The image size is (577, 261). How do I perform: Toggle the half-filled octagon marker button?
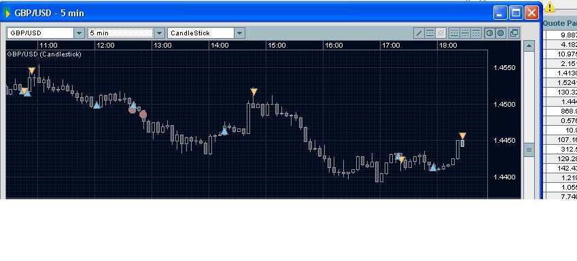click(x=489, y=33)
